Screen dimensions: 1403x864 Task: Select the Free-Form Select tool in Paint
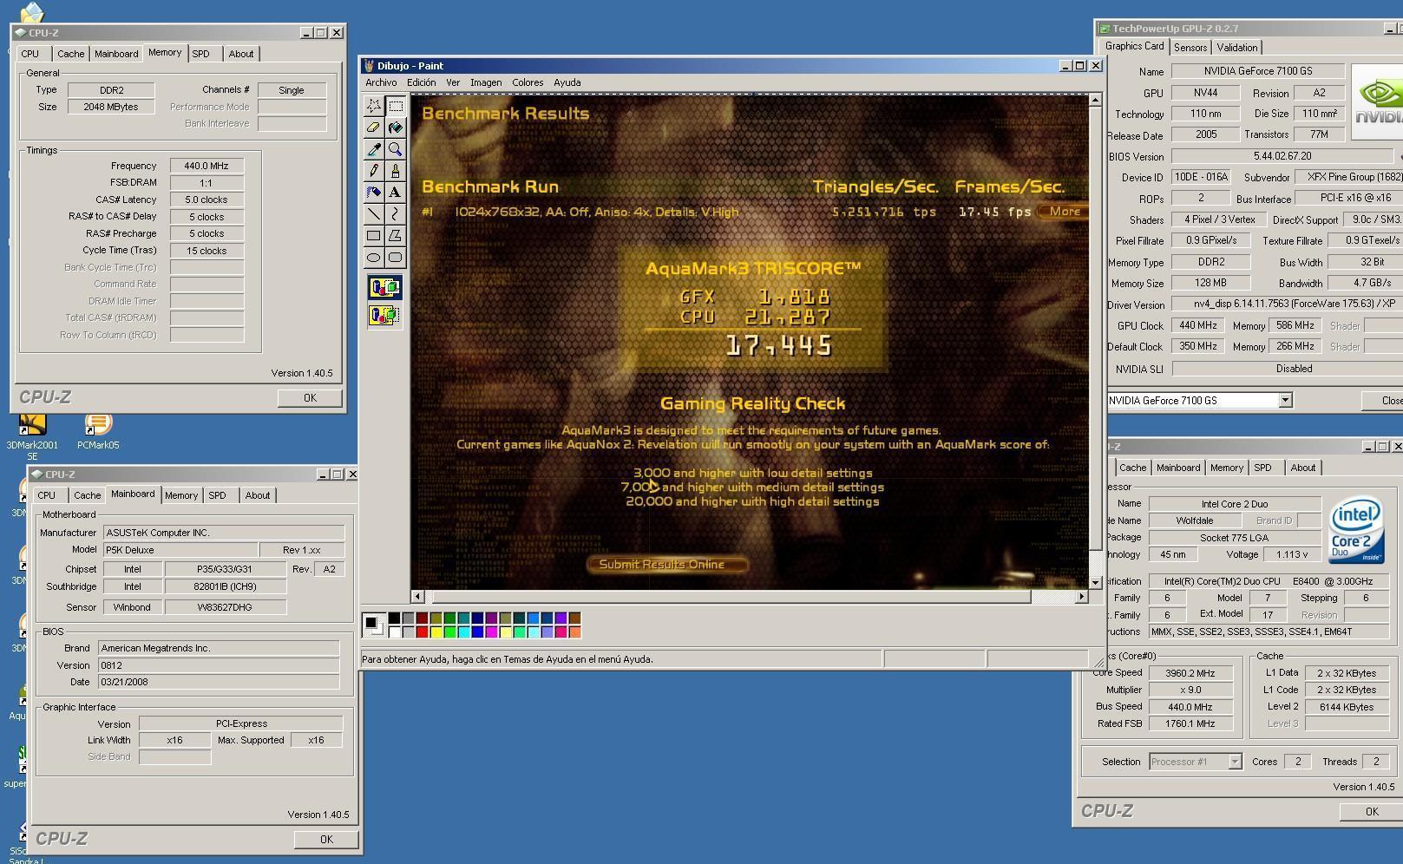(x=374, y=106)
